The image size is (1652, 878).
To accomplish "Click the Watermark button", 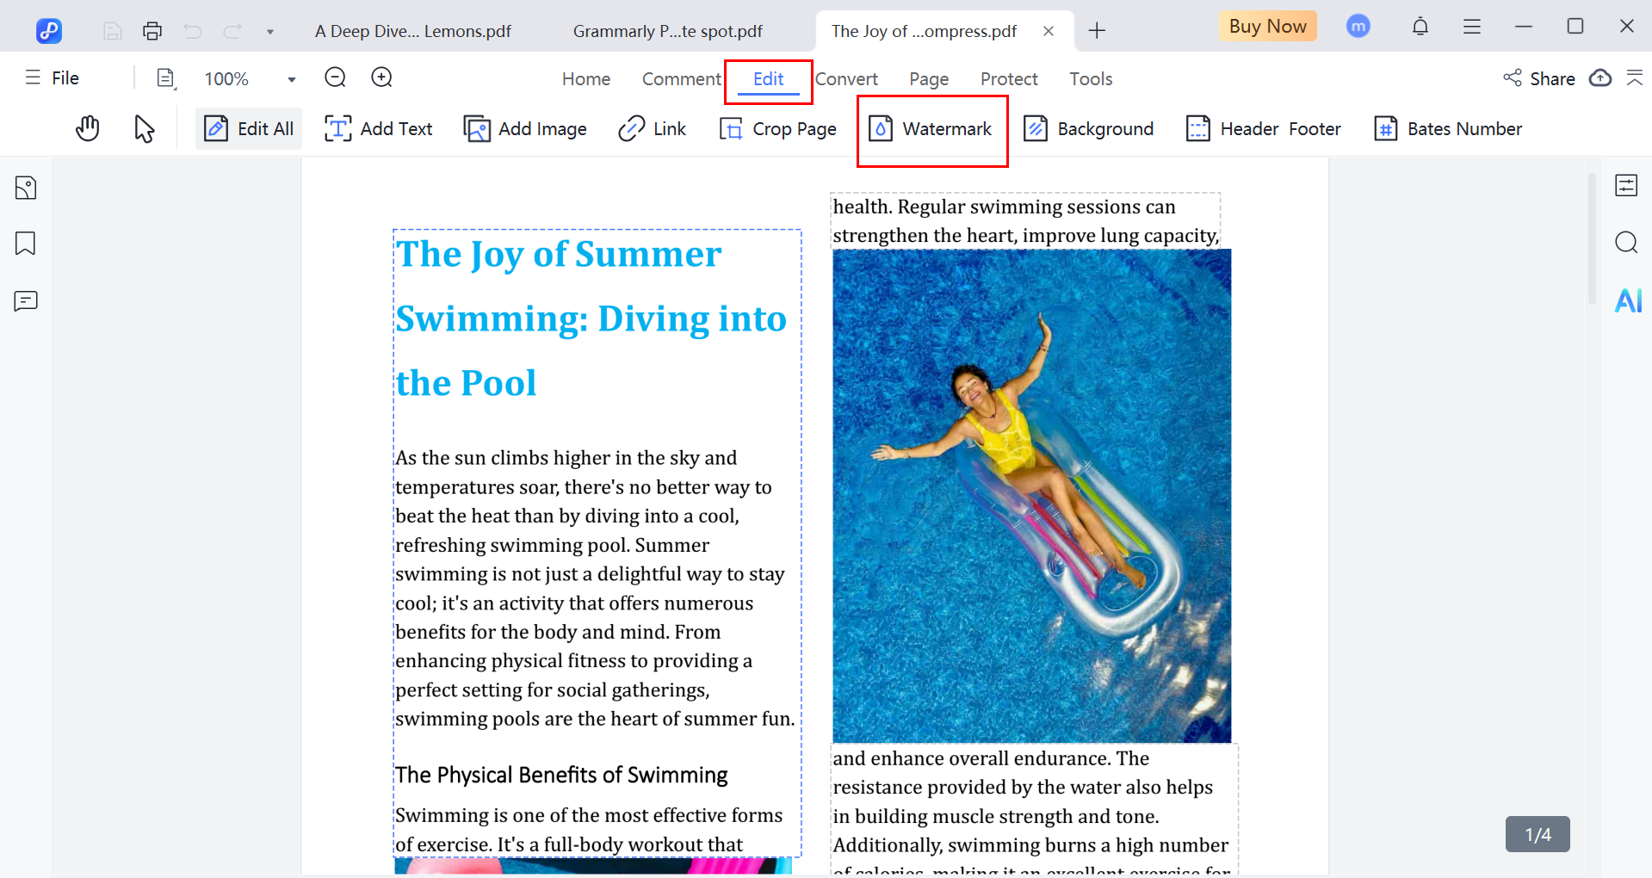I will pos(931,129).
